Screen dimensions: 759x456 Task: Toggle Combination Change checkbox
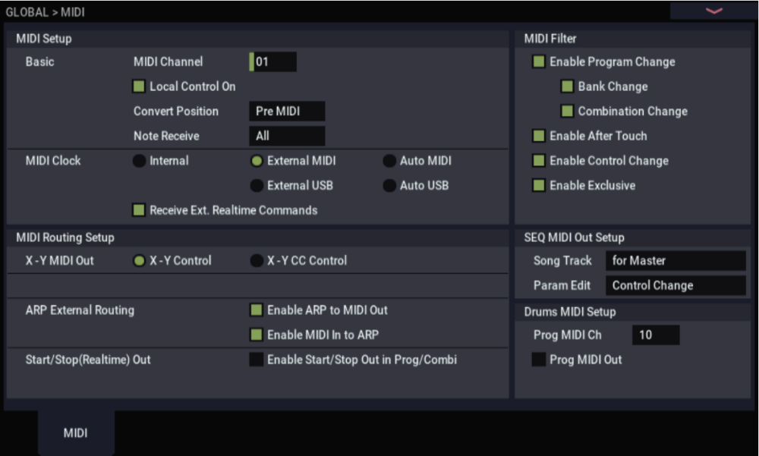[567, 112]
